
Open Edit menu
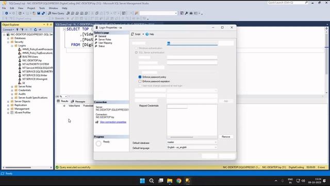point(12,8)
